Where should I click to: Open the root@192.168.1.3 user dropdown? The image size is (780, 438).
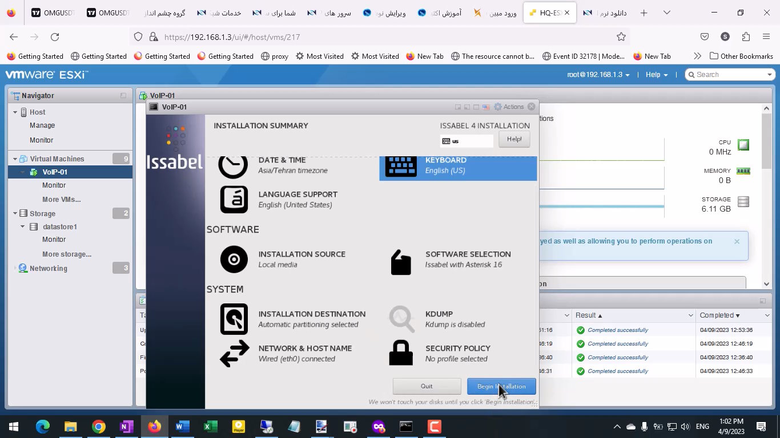(x=598, y=75)
